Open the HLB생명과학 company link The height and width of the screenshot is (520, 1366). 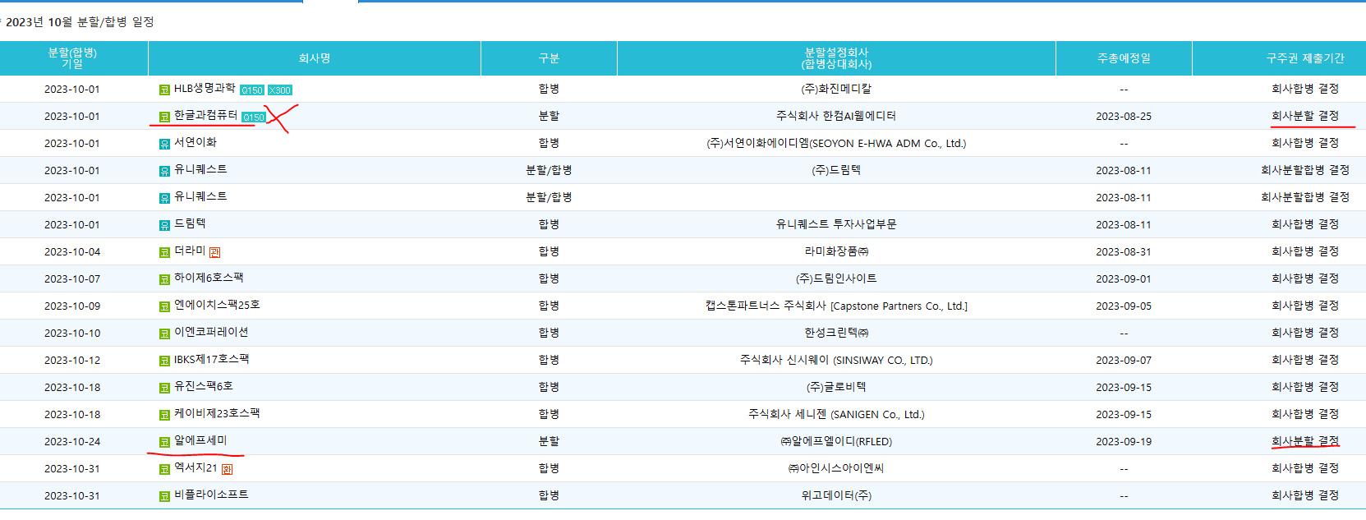(205, 88)
